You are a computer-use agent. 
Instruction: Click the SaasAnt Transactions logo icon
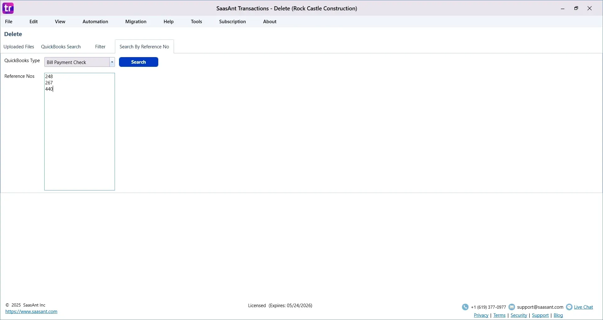[8, 8]
